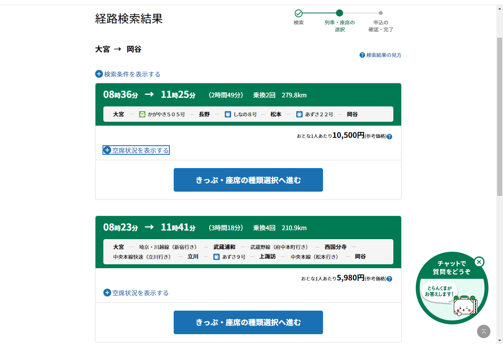Click help icon beside 5,980円 reference price
Image resolution: width=503 pixels, height=344 pixels.
click(389, 279)
